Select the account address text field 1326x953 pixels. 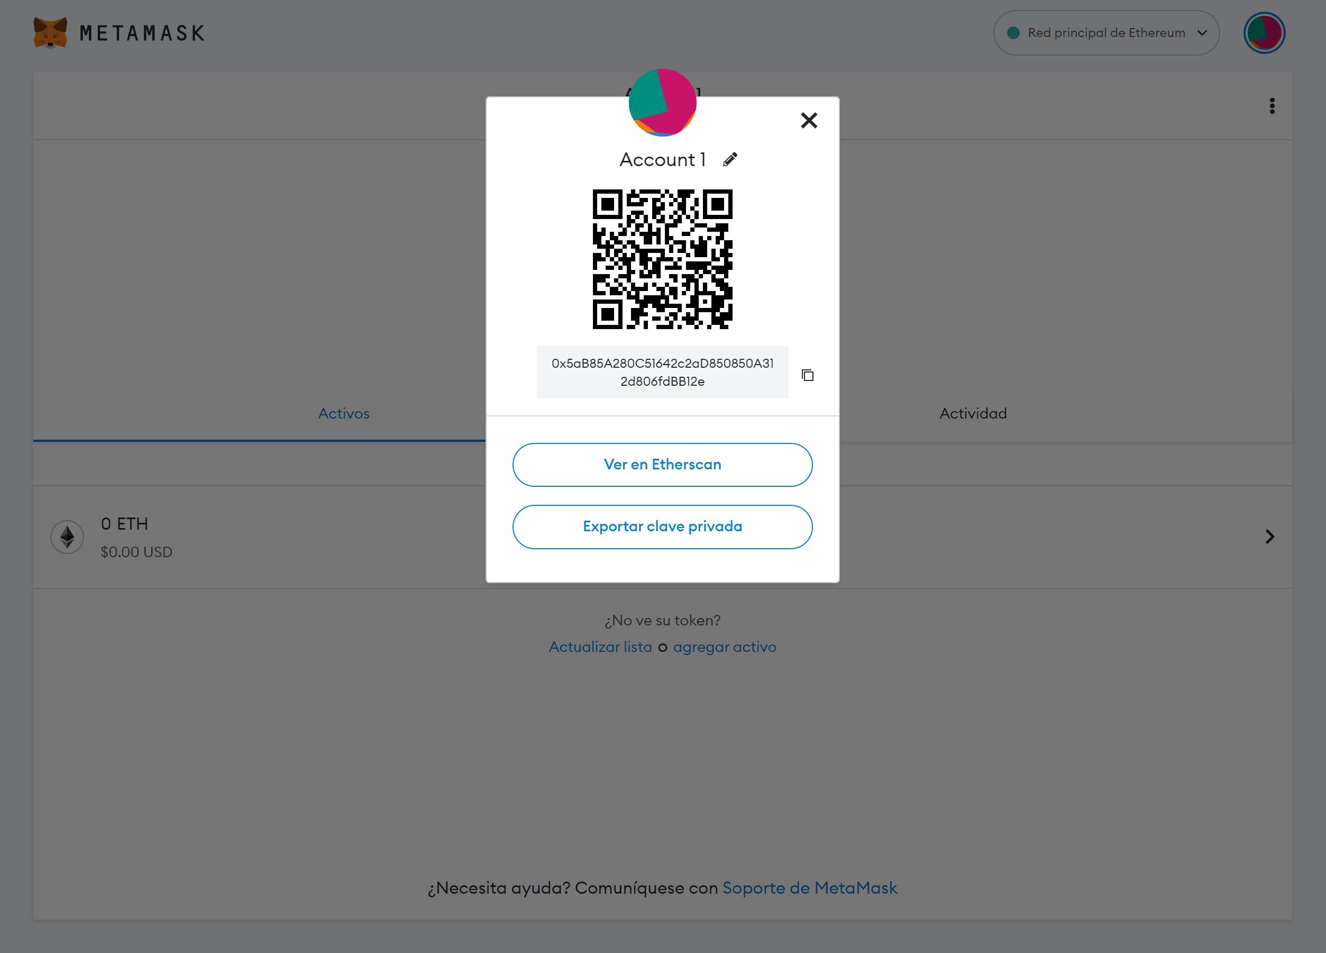point(662,373)
